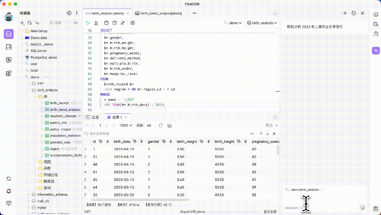Open PostgreSql_demo connection

(x=44, y=57)
